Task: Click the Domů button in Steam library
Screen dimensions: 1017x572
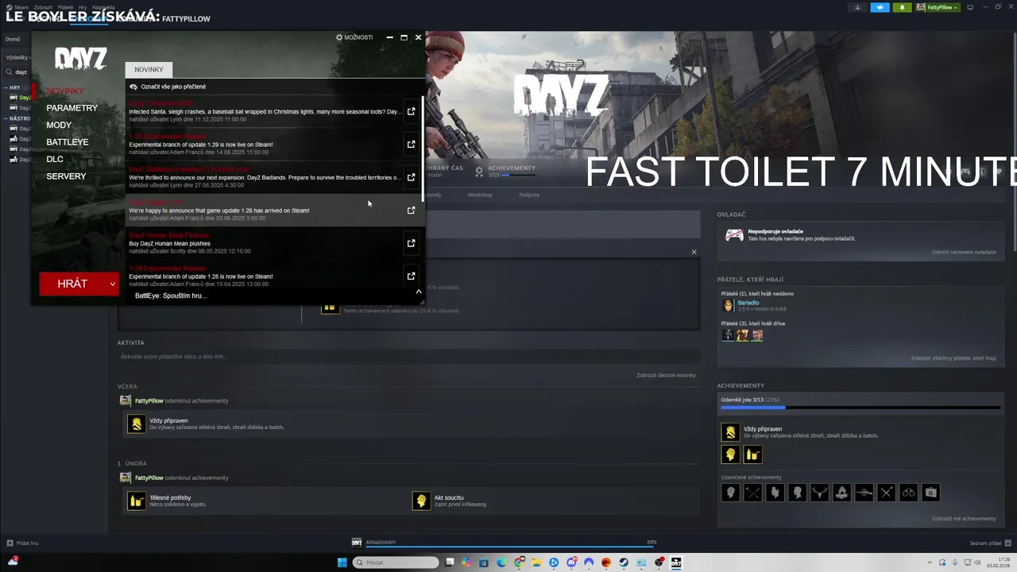Action: tap(13, 39)
